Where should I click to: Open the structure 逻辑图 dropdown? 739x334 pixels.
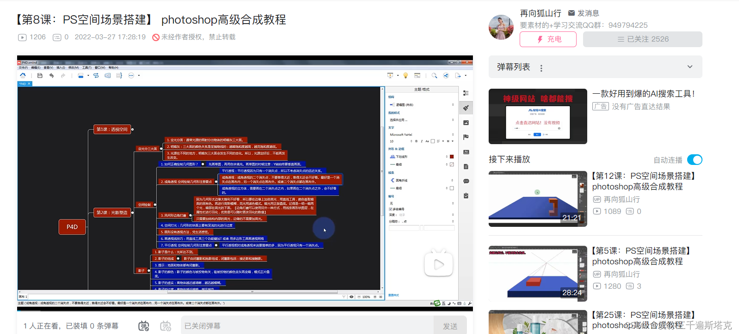pyautogui.click(x=422, y=105)
